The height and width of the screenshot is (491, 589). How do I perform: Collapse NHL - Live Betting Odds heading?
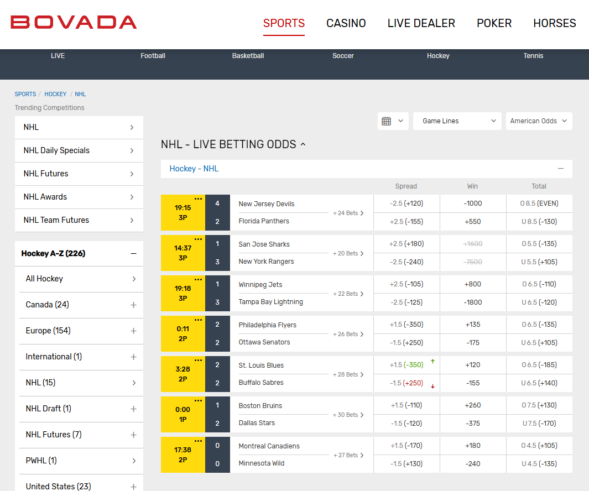[x=303, y=144]
